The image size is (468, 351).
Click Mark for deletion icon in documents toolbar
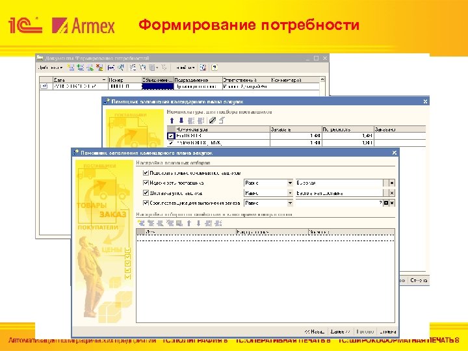99,68
